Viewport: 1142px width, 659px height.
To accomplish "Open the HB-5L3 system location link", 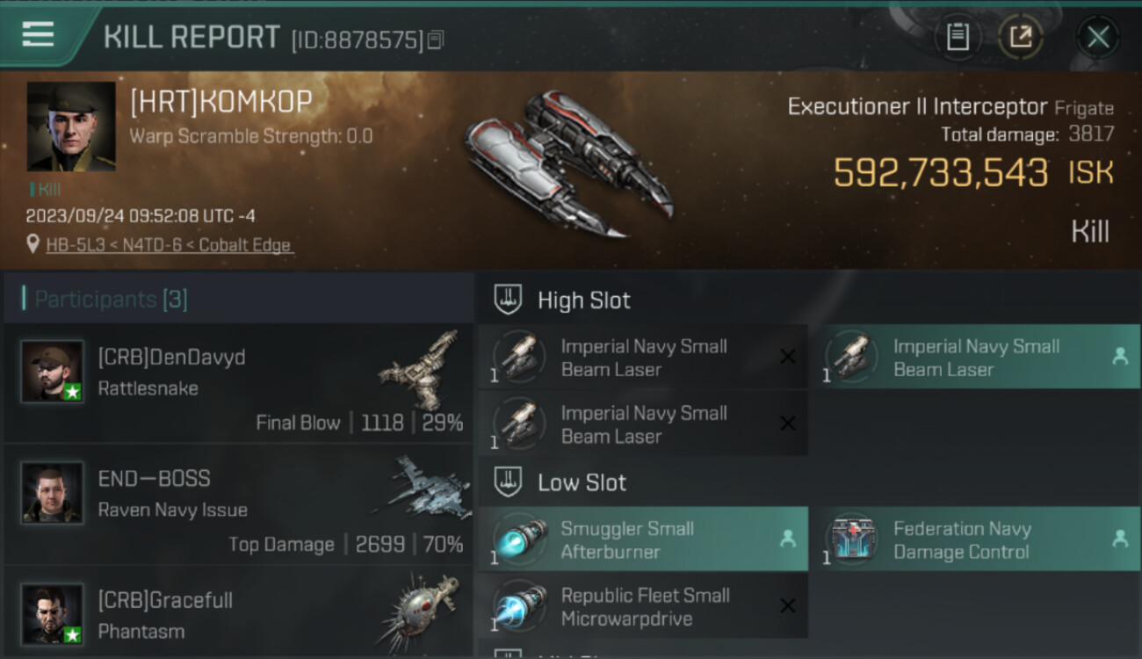I will 170,245.
